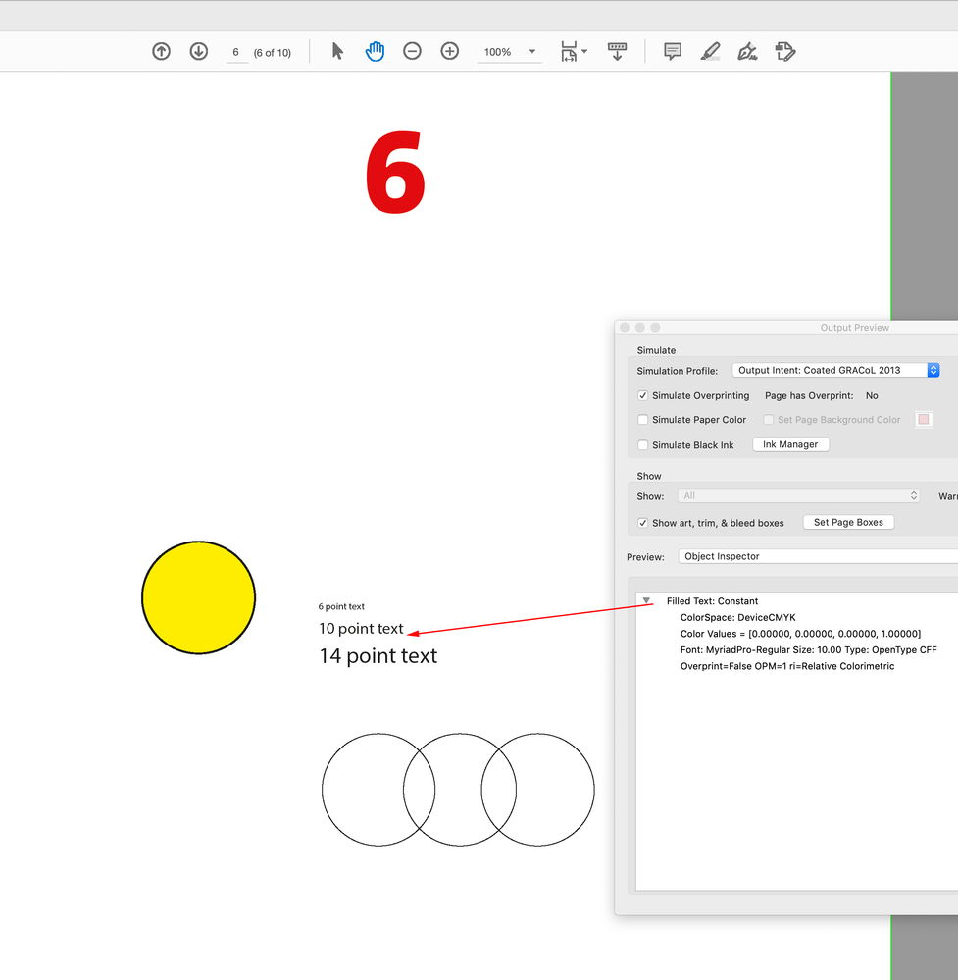Screen dimensions: 958x980
Task: Expand the page fit options arrow
Action: [584, 51]
